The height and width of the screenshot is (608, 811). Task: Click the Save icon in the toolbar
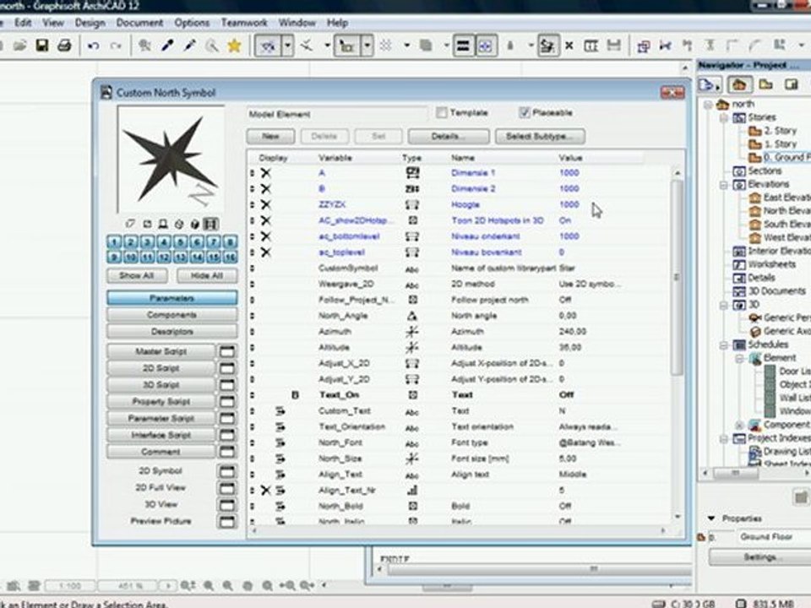[41, 46]
